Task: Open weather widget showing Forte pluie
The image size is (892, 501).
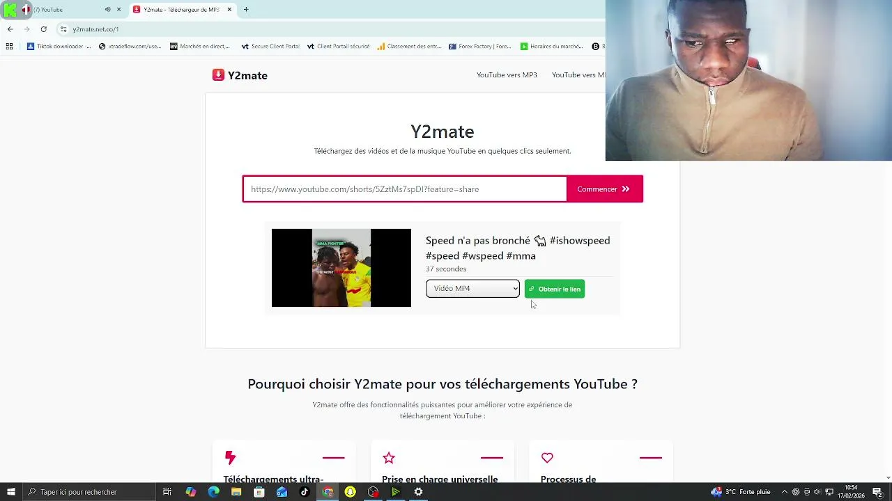Action: (x=740, y=492)
